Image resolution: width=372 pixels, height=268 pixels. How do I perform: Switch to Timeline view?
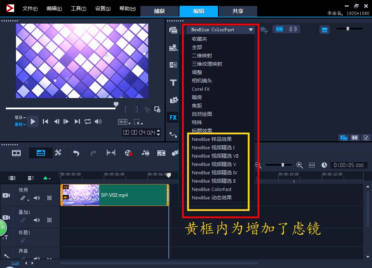pos(41,153)
